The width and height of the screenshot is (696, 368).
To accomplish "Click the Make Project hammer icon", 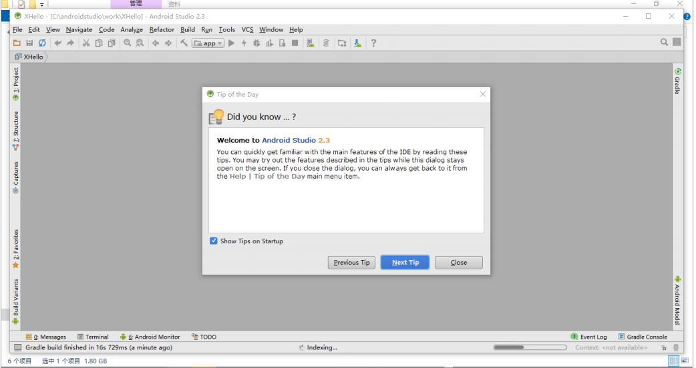I will 184,43.
